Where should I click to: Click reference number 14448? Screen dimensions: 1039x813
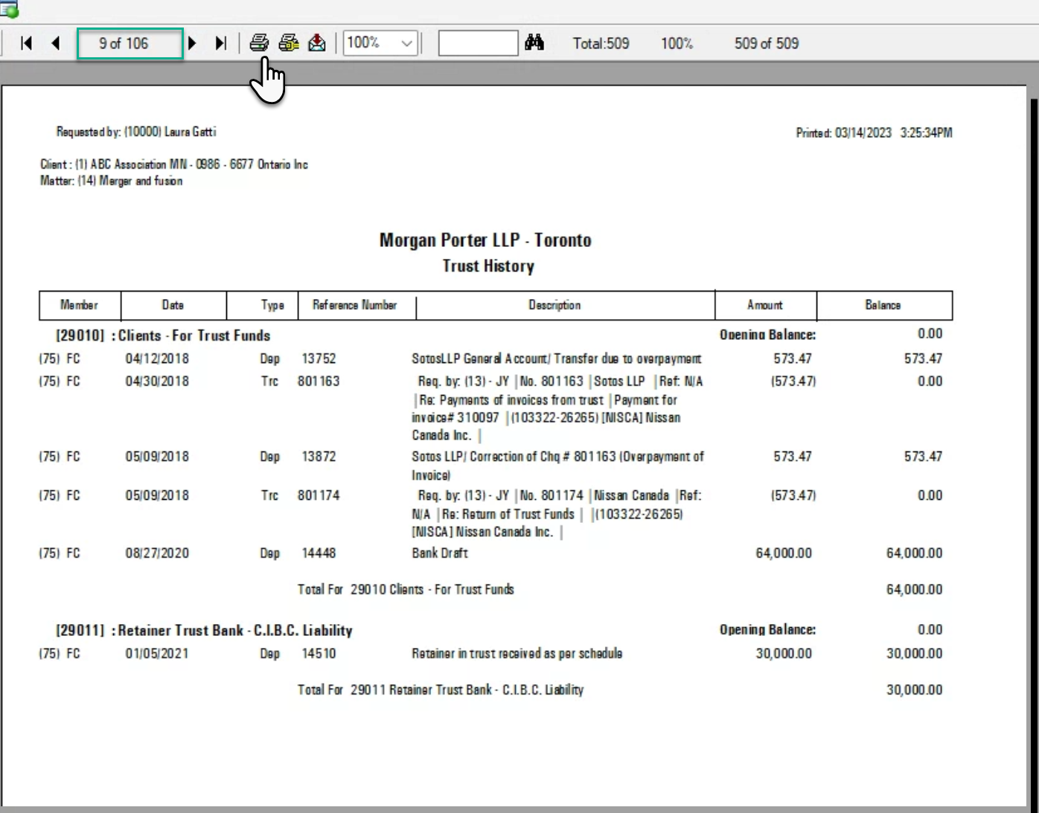[x=319, y=553]
